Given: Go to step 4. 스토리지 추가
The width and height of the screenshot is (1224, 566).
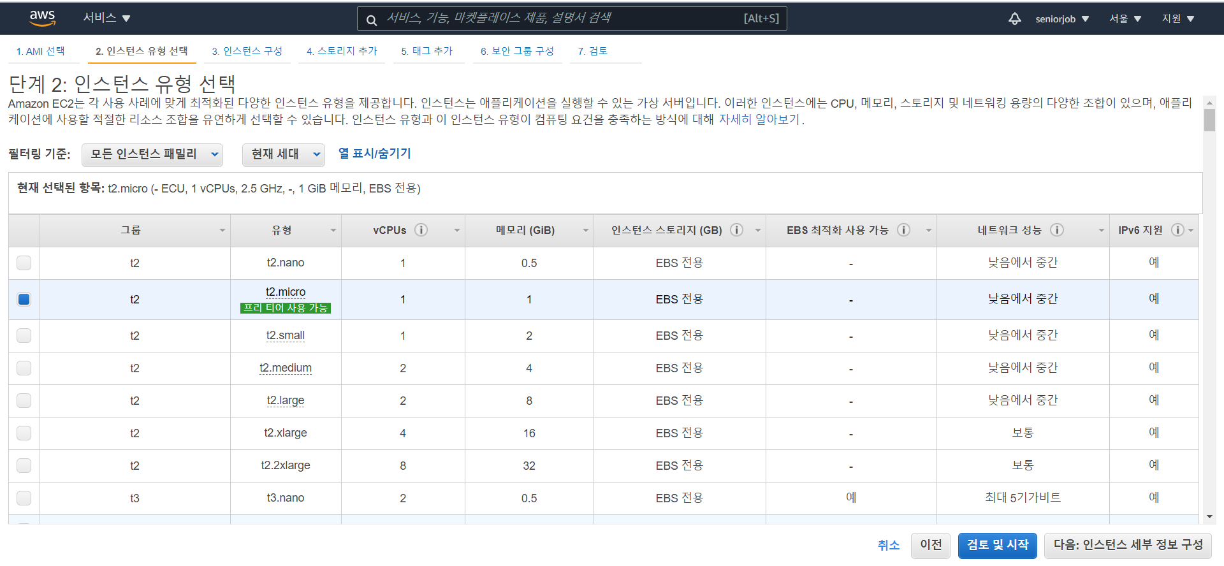Looking at the screenshot, I should 342,51.
